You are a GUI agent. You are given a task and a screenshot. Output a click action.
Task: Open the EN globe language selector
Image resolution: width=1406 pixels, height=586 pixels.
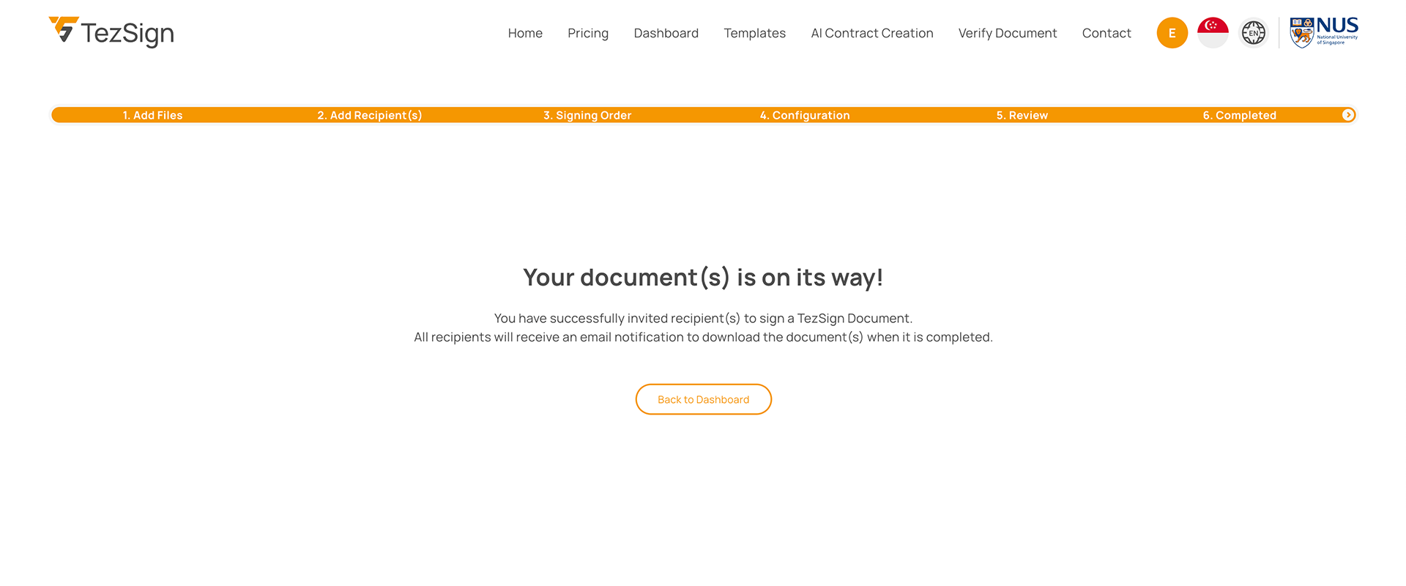click(x=1253, y=33)
